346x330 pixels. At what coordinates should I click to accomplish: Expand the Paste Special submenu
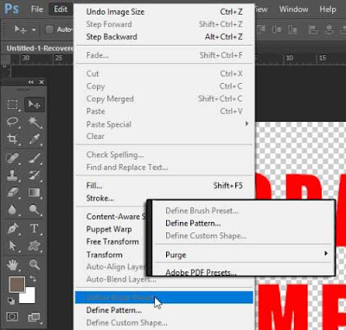pyautogui.click(x=164, y=124)
